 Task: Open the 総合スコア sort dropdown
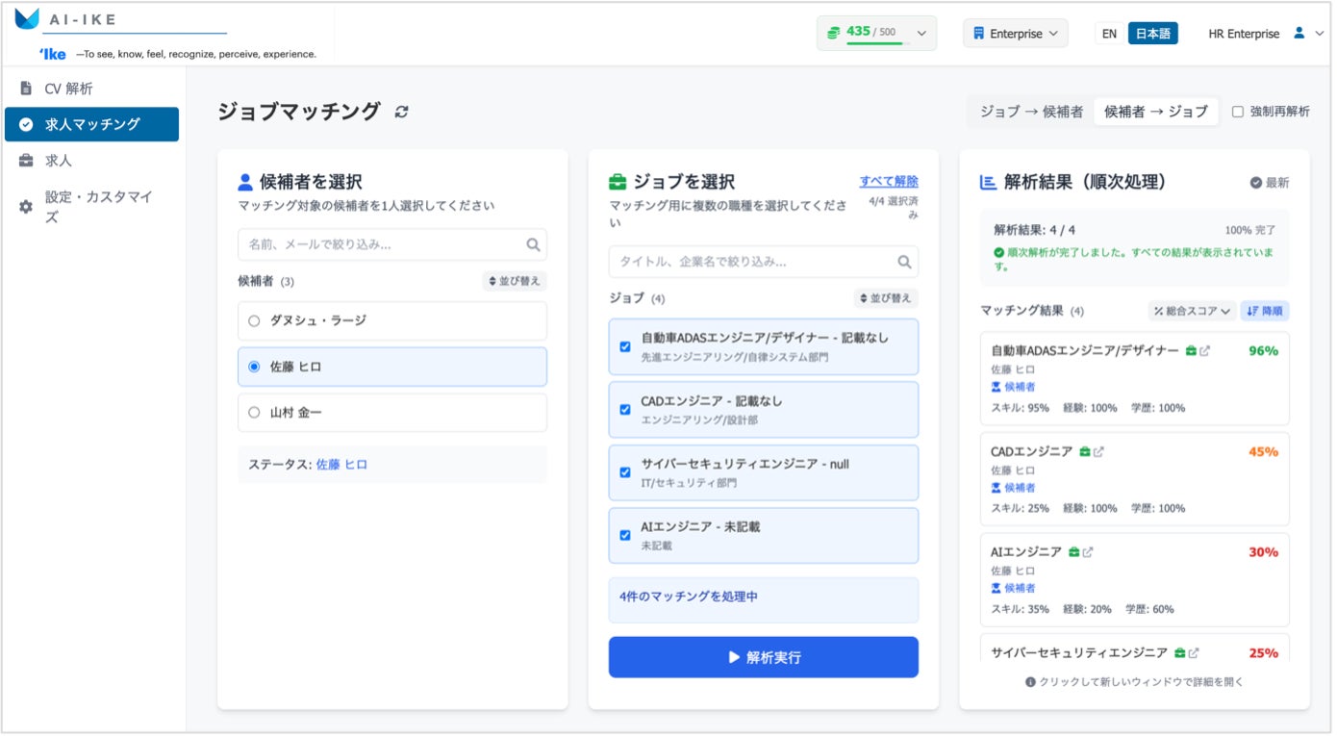[x=1191, y=311]
